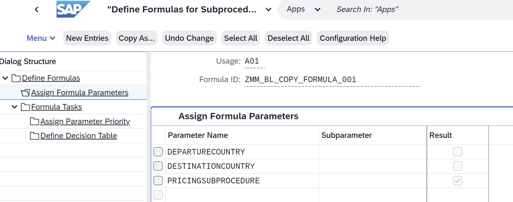This screenshot has width=513, height=202.
Task: Open the Apps dropdown
Action: tap(318, 9)
